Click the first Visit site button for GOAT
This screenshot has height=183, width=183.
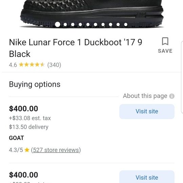click(x=147, y=111)
